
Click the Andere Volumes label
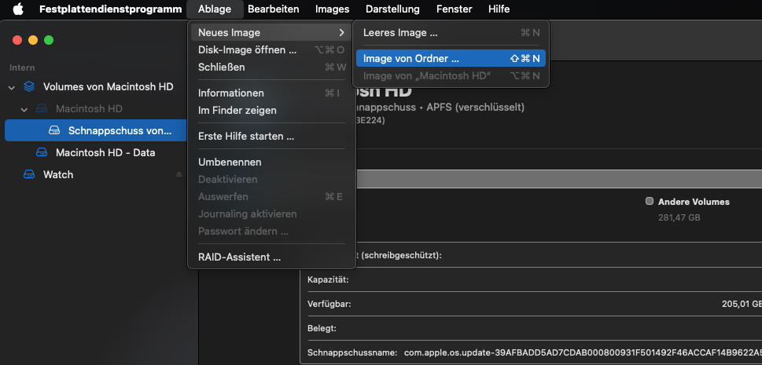[694, 202]
